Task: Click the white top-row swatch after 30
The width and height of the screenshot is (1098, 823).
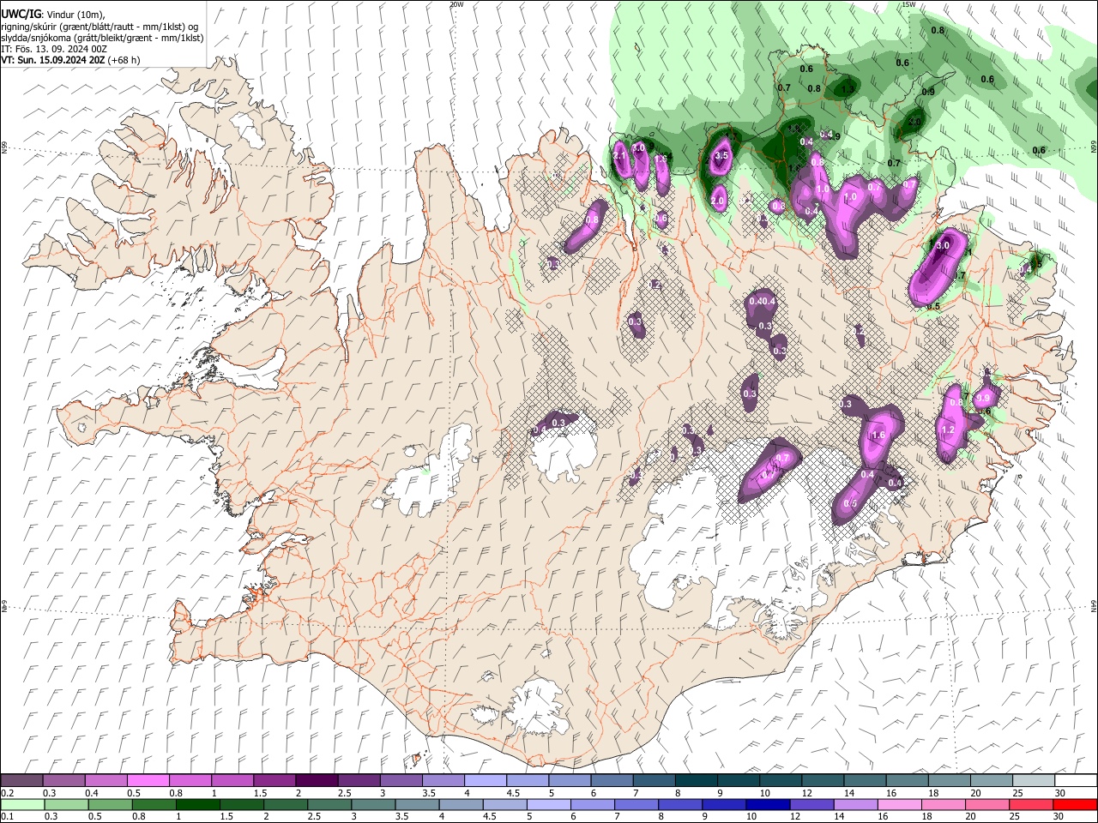Action: pos(1075,781)
